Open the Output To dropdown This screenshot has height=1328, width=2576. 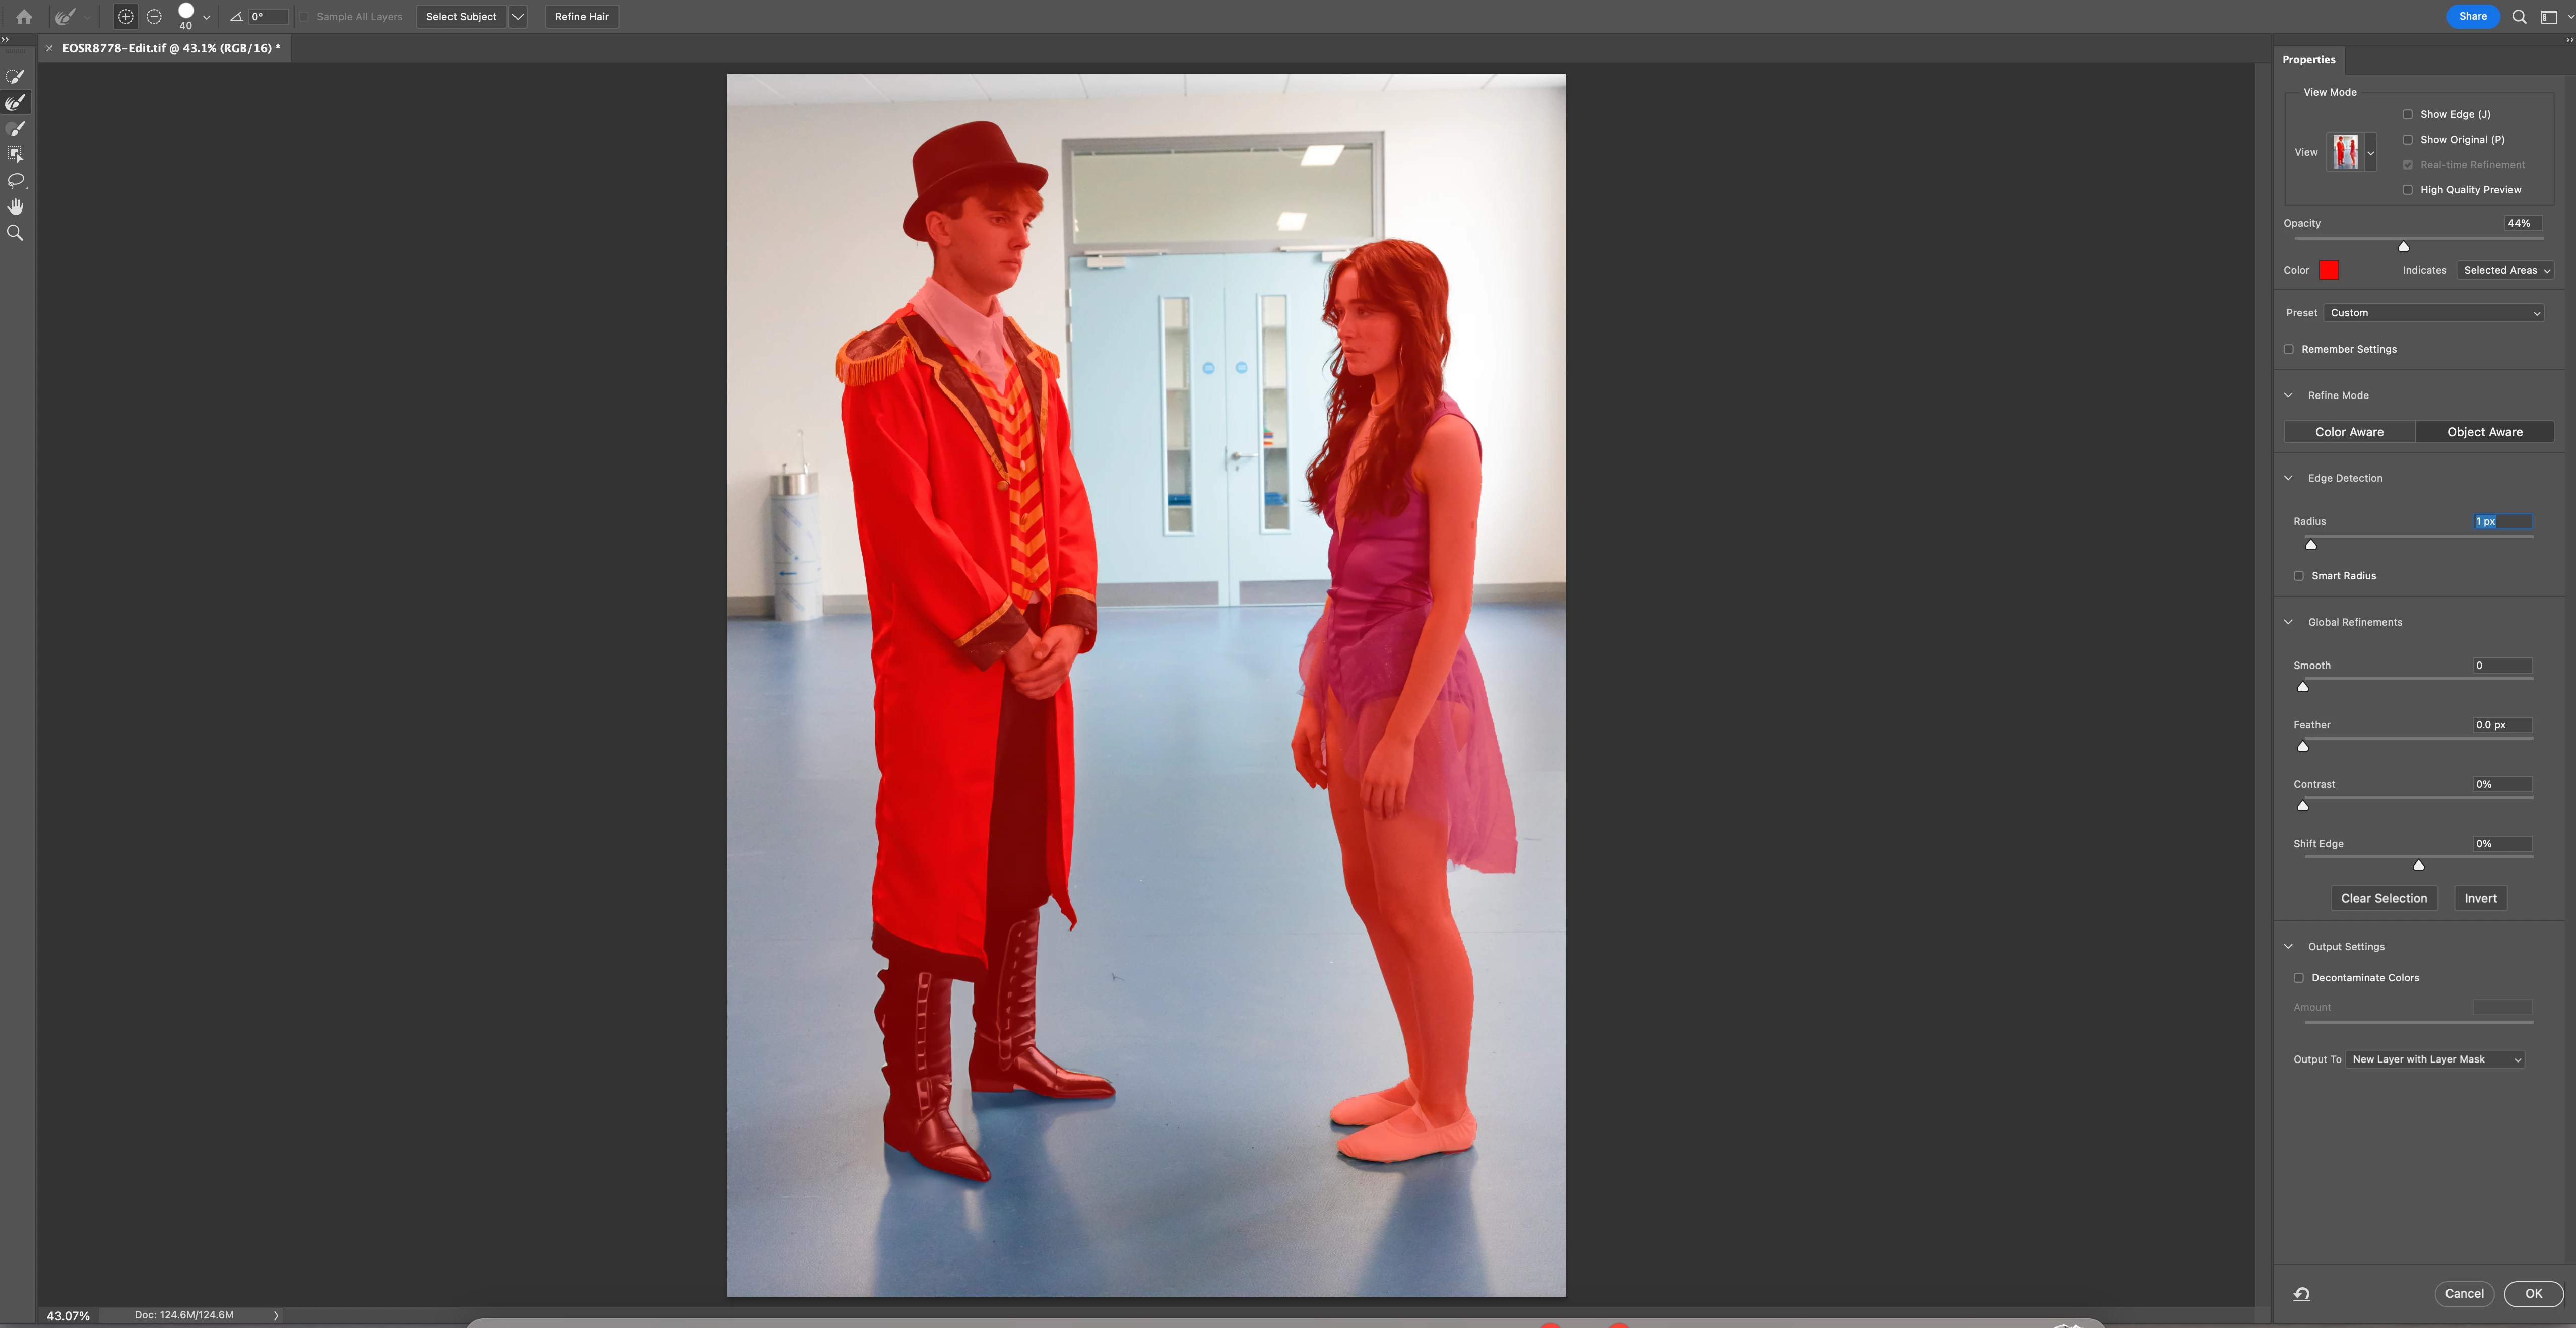pos(2435,1060)
